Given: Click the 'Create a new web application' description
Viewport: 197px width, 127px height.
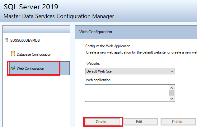Looking at the screenshot, I should (141, 52).
